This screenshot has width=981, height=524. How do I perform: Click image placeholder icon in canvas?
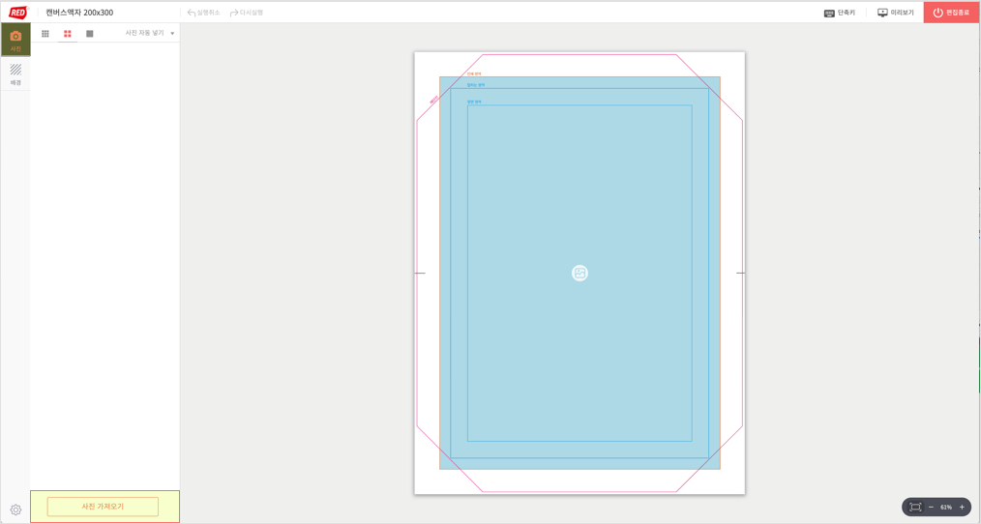580,273
